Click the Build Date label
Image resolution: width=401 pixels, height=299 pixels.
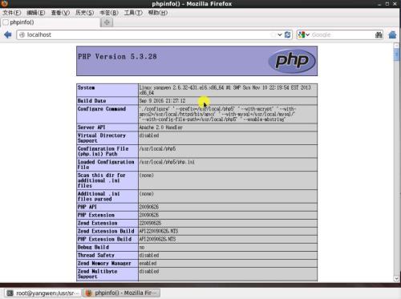click(x=91, y=101)
